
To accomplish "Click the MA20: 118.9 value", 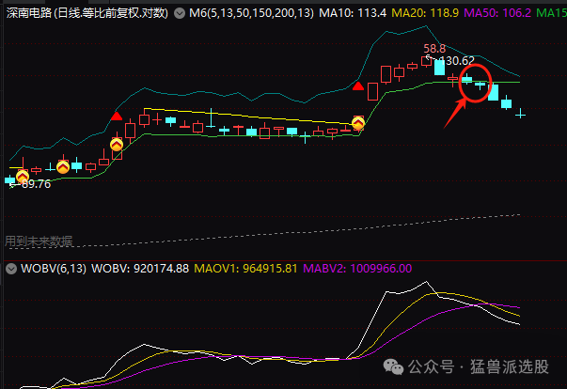I will 425,13.
